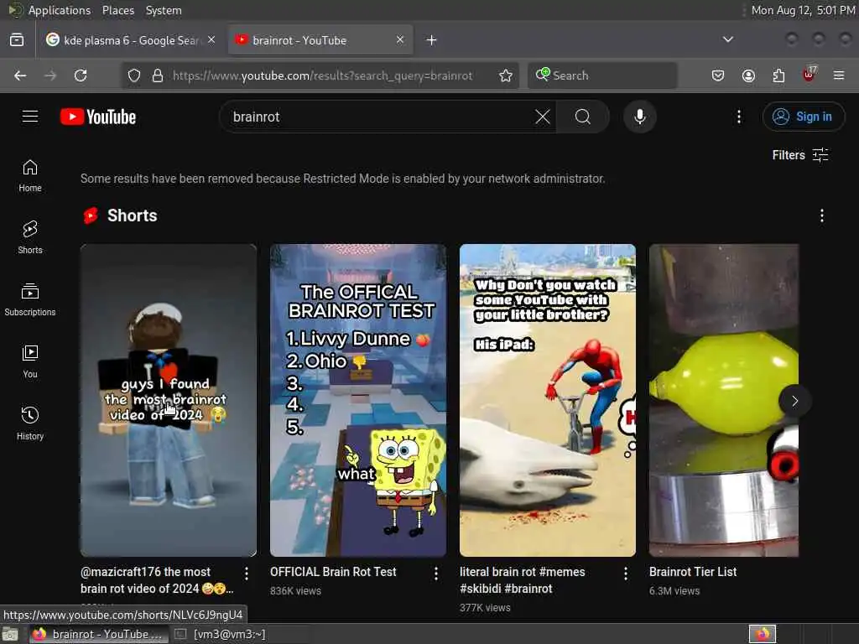Open the clock showing Mon Aug 12
The width and height of the screenshot is (859, 644).
click(803, 10)
